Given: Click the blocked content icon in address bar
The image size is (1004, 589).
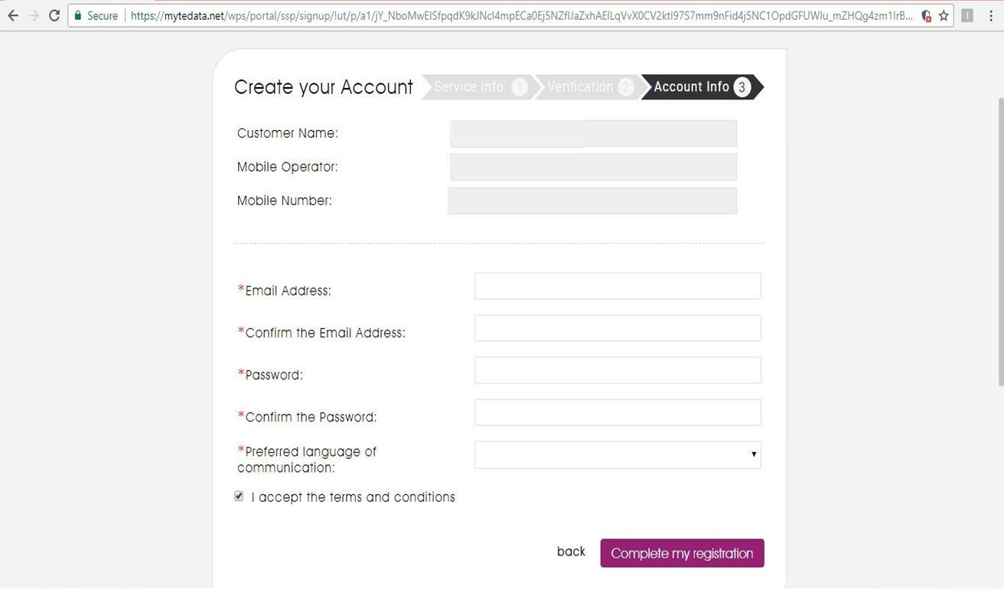Looking at the screenshot, I should click(926, 15).
